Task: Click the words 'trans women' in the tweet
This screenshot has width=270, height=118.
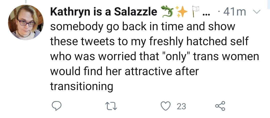Action: click(x=226, y=56)
